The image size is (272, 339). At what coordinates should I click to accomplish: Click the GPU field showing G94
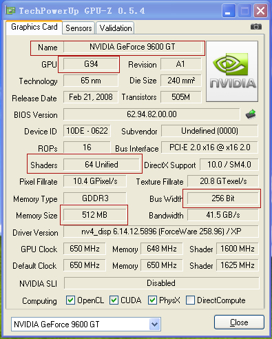click(91, 64)
